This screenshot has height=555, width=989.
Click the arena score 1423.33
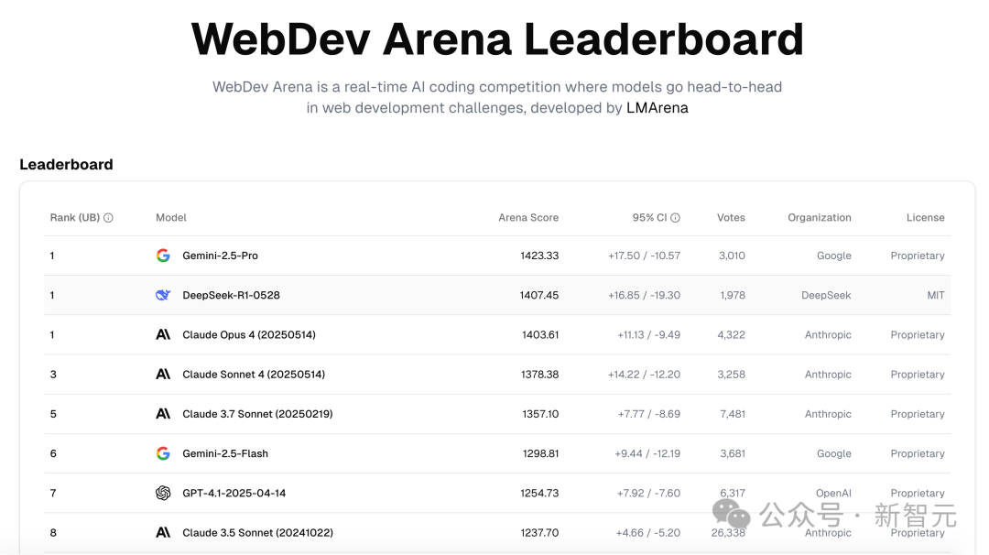point(539,256)
